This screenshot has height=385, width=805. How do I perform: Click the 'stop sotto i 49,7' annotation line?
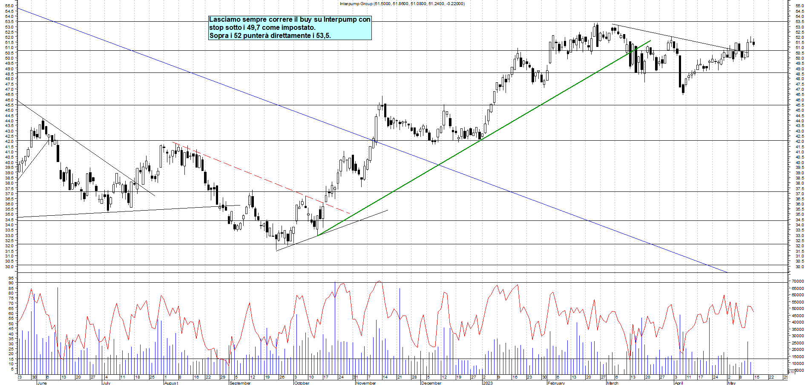262,28
